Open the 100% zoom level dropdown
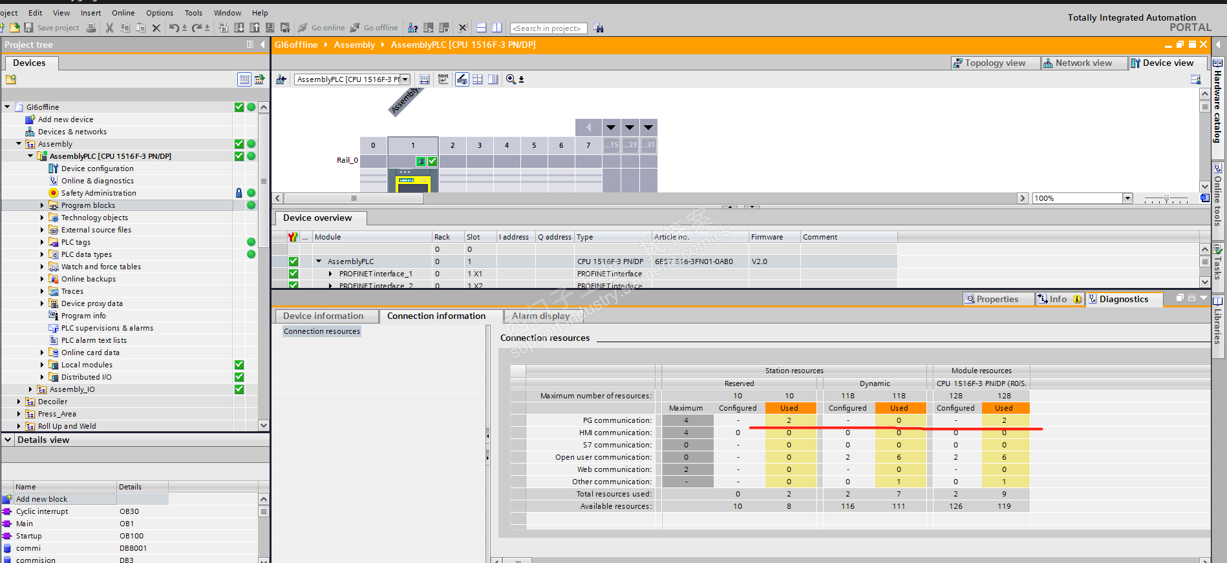The height and width of the screenshot is (563, 1227). (x=1127, y=198)
